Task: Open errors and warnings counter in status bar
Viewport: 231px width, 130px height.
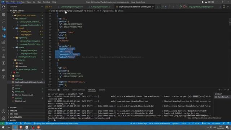Action: point(28,123)
